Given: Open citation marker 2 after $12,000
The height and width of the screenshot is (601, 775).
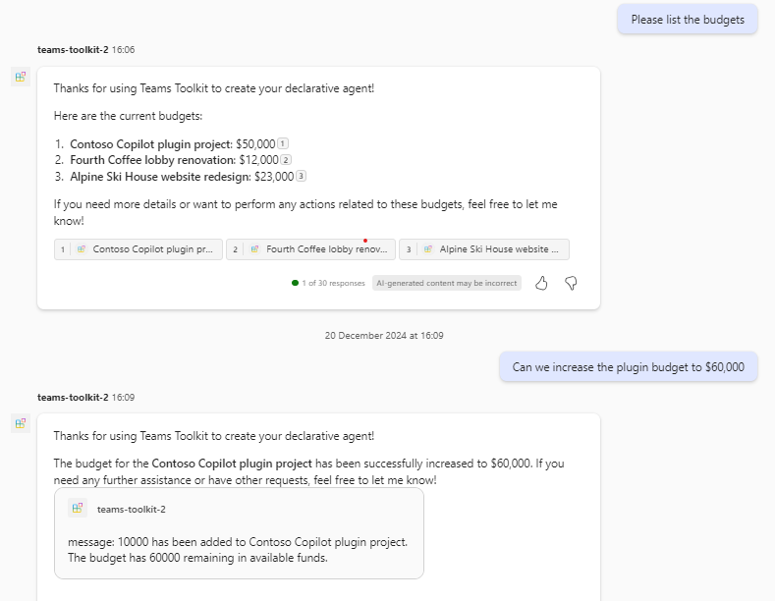Looking at the screenshot, I should (x=286, y=160).
